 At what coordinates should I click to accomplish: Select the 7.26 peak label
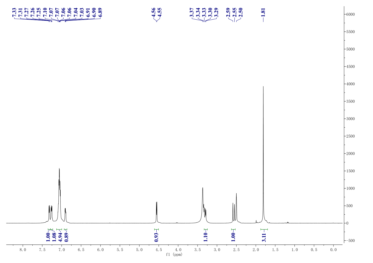point(33,13)
